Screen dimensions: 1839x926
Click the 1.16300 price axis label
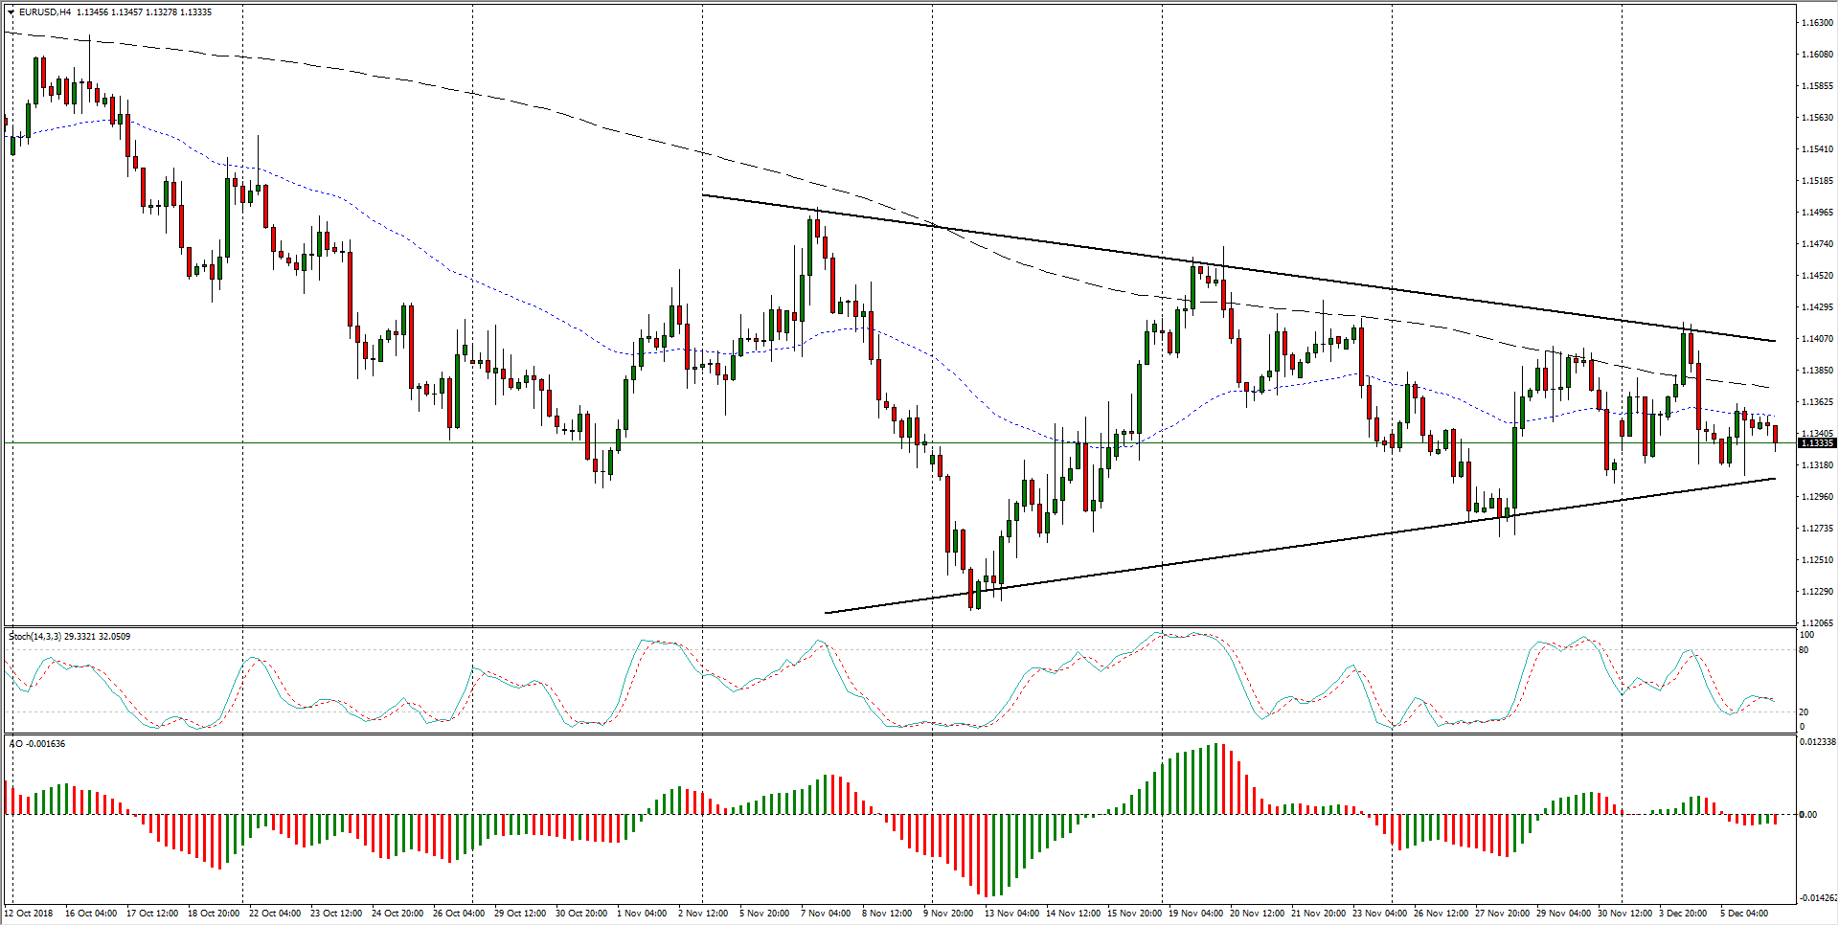[1817, 22]
